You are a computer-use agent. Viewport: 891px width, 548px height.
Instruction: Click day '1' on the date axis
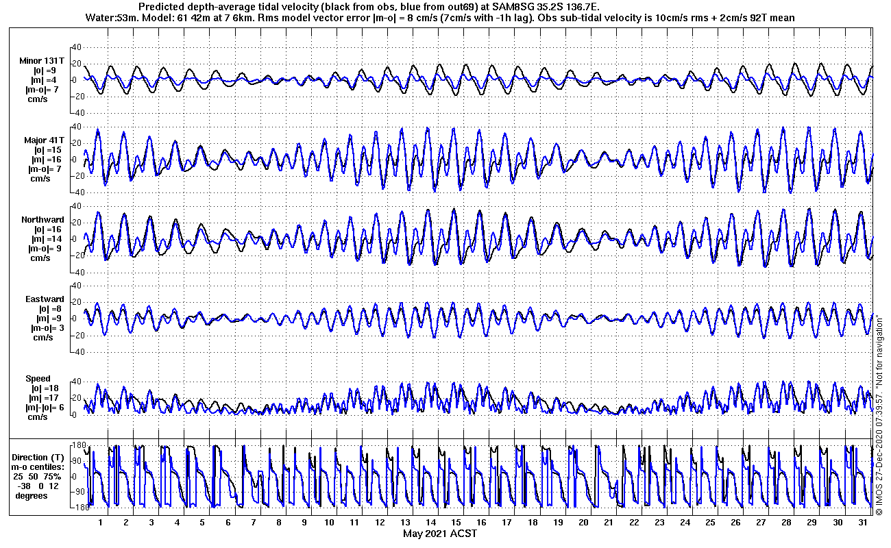101,523
